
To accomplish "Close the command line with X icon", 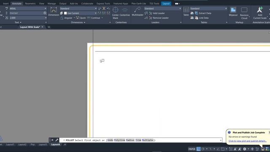I will (x=52, y=140).
